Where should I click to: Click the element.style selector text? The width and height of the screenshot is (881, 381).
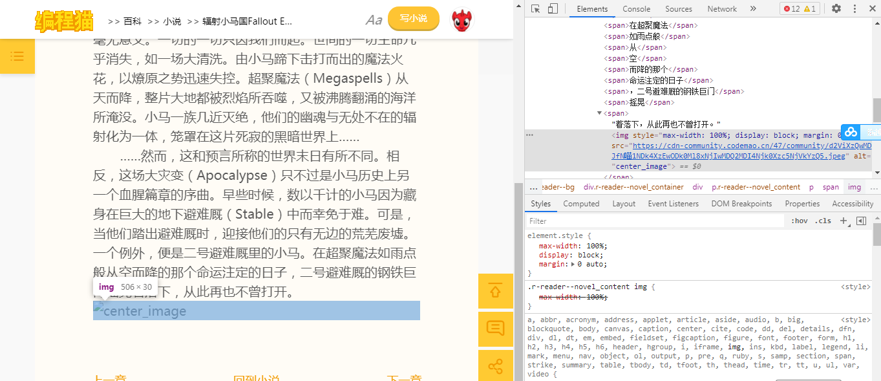point(555,236)
